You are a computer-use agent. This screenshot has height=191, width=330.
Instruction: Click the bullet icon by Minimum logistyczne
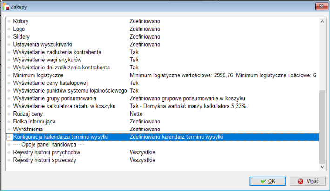pyautogui.click(x=9, y=75)
